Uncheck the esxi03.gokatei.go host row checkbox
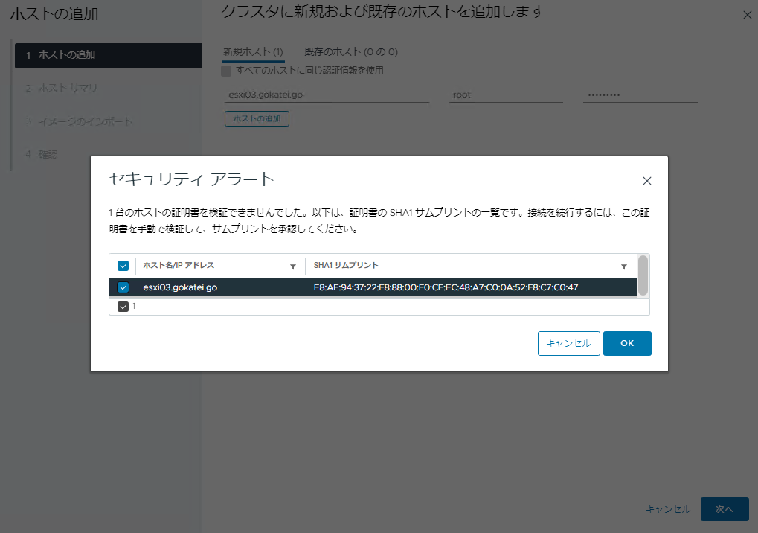 (x=123, y=285)
